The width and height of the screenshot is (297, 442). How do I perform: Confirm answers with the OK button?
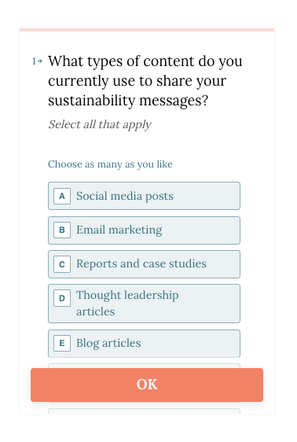(147, 385)
